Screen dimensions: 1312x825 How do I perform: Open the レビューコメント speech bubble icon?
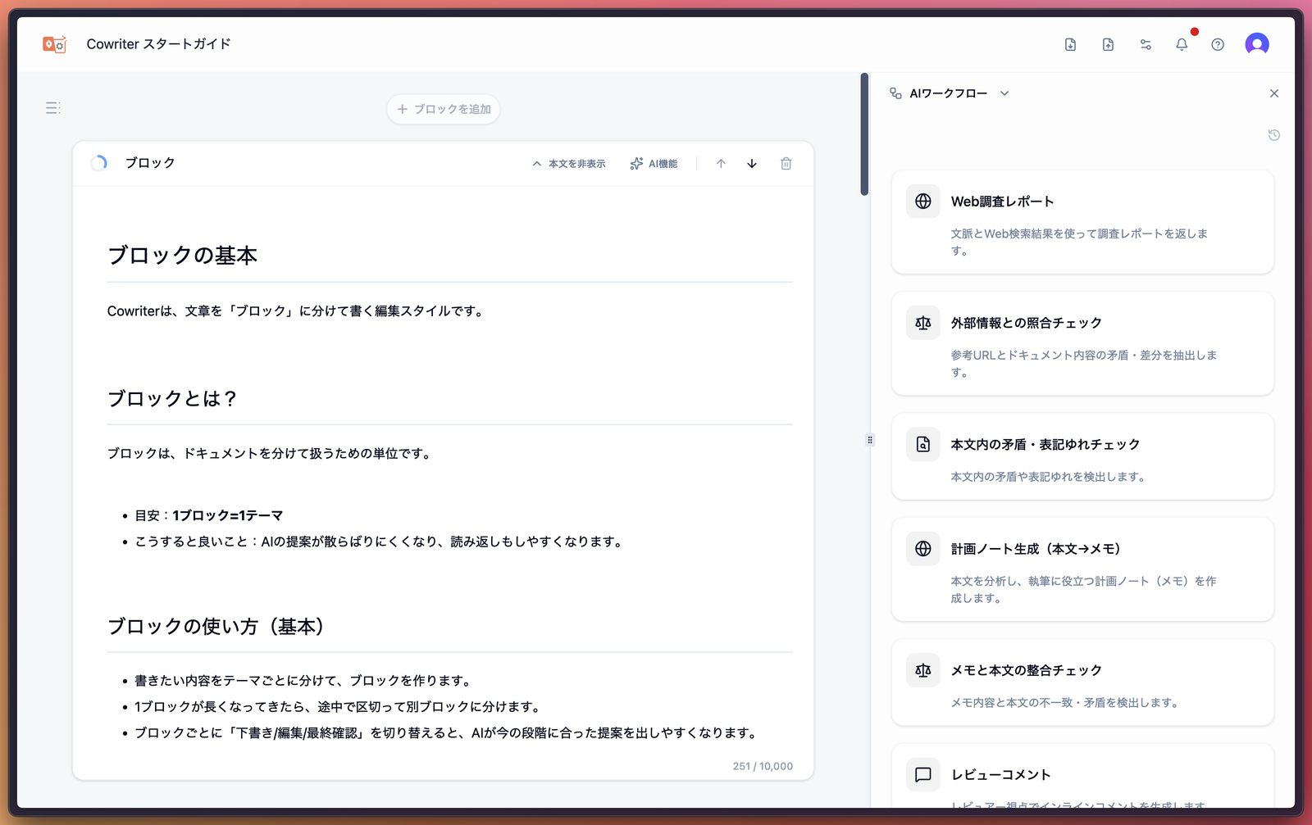point(922,774)
